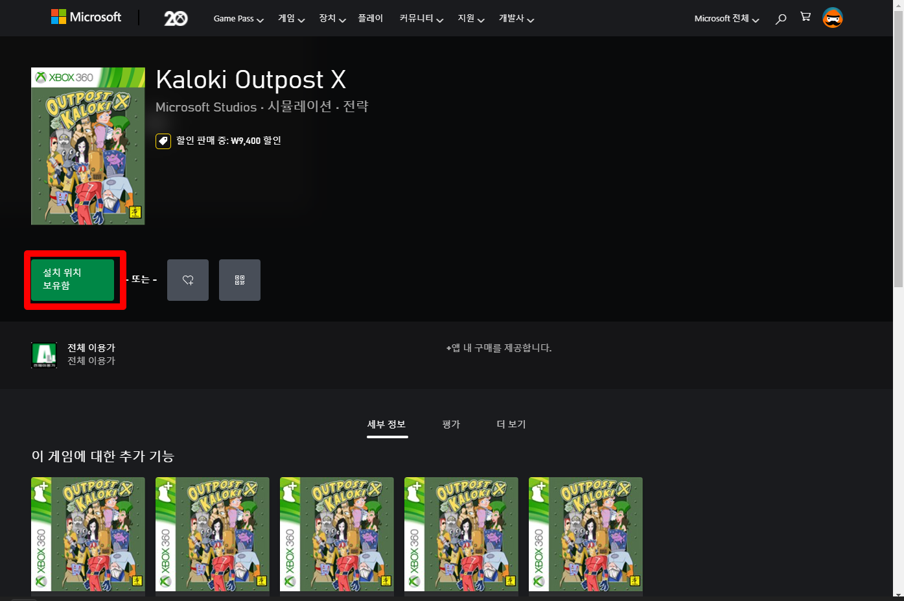Open the 플레이 menu item
The height and width of the screenshot is (601, 904).
pyautogui.click(x=371, y=18)
